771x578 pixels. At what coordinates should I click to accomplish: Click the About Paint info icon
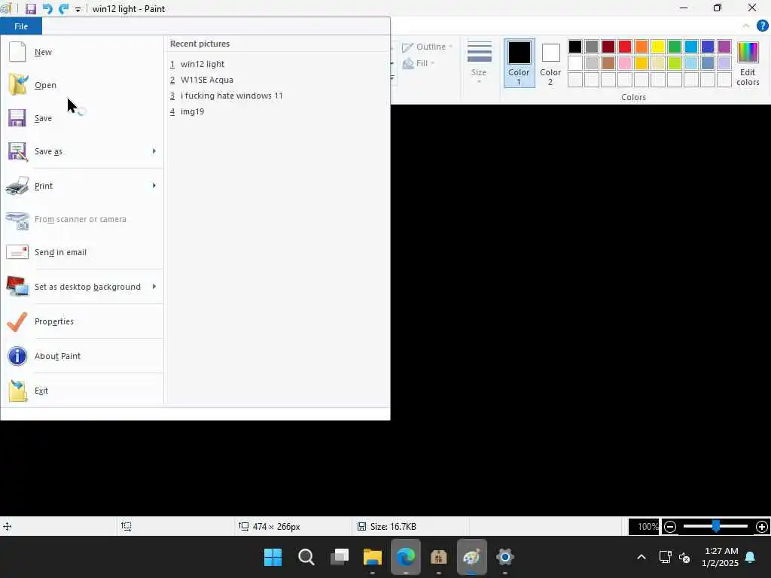(17, 356)
